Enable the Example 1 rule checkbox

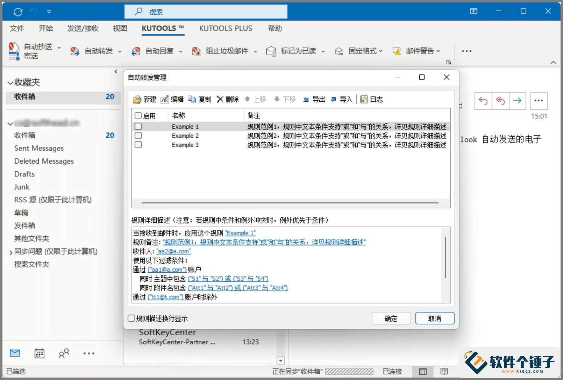tap(138, 126)
